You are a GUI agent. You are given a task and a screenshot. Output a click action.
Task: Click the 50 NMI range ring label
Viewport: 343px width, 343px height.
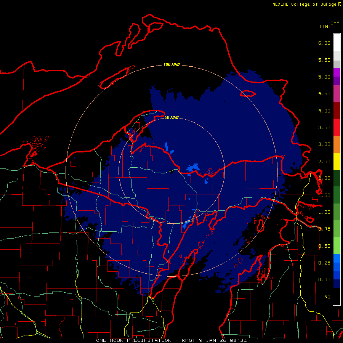tap(171, 117)
